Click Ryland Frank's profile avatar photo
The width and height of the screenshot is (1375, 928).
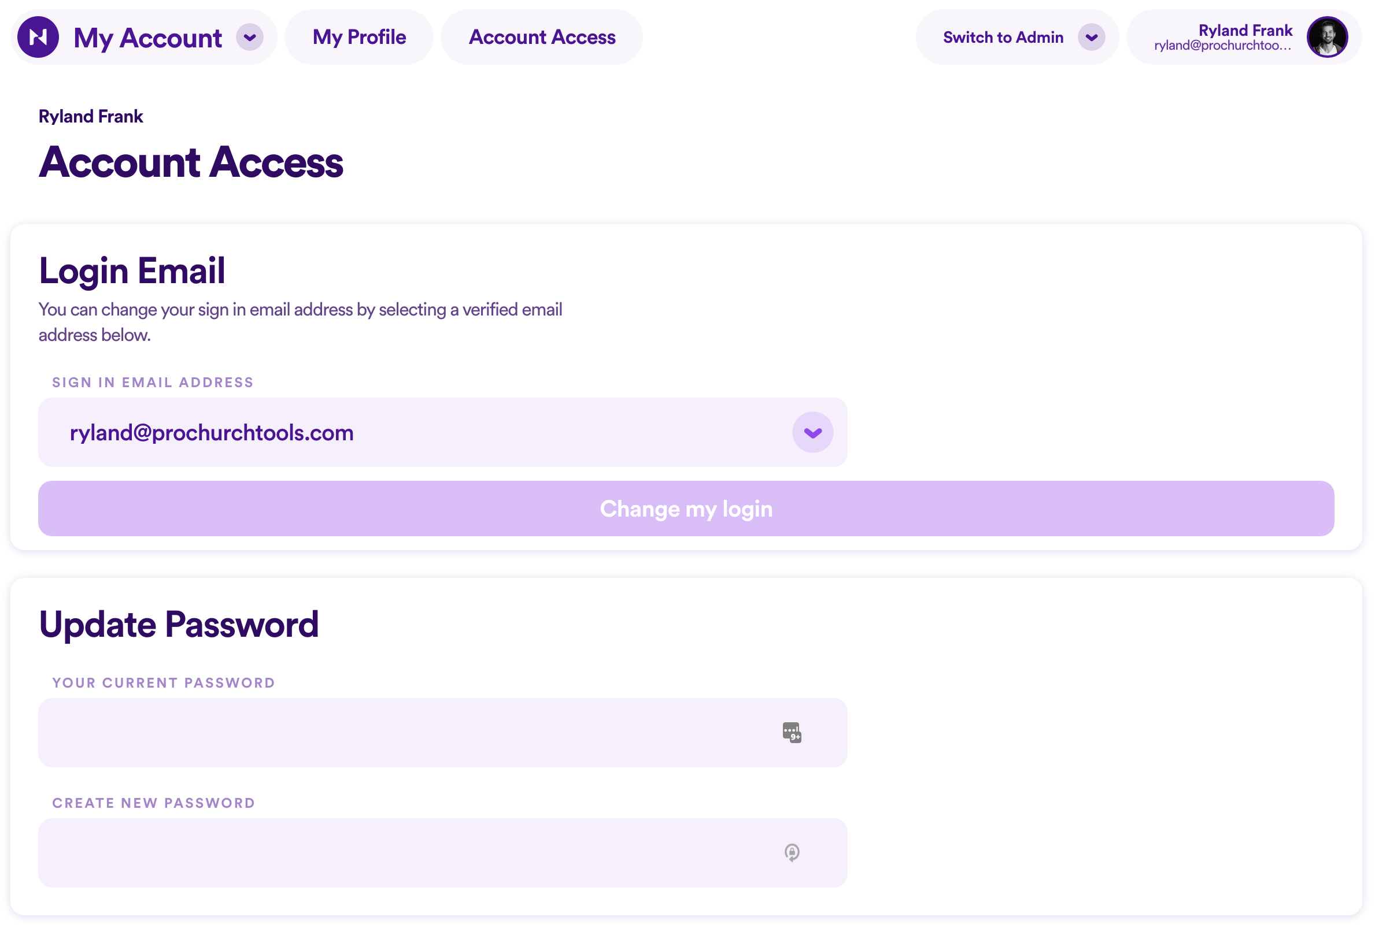pos(1327,37)
